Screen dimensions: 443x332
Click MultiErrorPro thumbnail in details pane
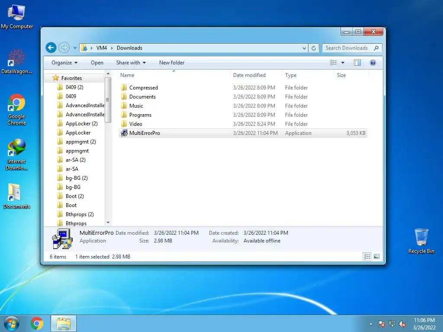pyautogui.click(x=62, y=239)
